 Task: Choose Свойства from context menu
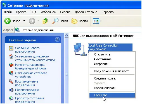pyautogui.click(x=112, y=95)
